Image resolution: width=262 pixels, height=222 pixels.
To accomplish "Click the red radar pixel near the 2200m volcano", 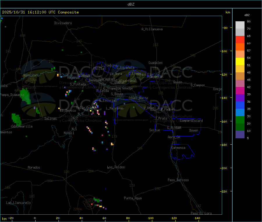I will (x=92, y=204).
